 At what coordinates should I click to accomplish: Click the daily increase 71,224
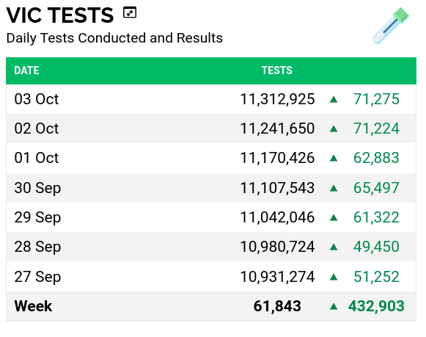point(376,128)
